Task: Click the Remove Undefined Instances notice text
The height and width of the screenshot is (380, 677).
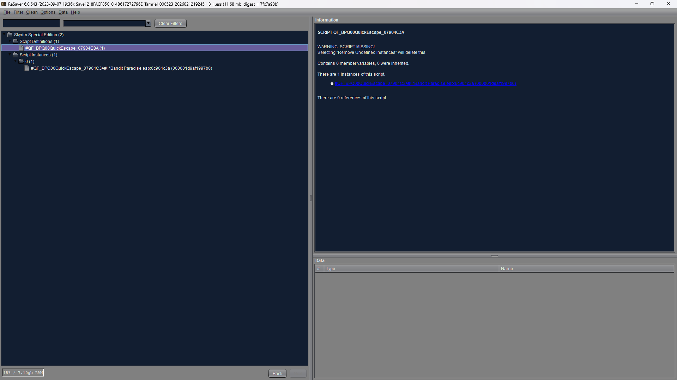Action: coord(372,52)
